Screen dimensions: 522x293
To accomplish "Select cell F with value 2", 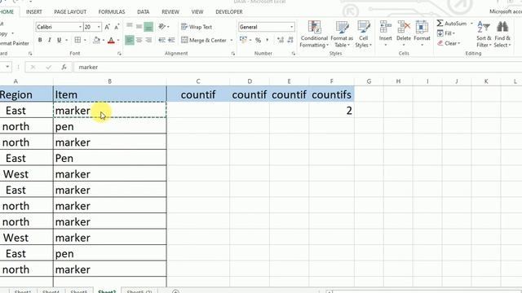I will click(332, 111).
